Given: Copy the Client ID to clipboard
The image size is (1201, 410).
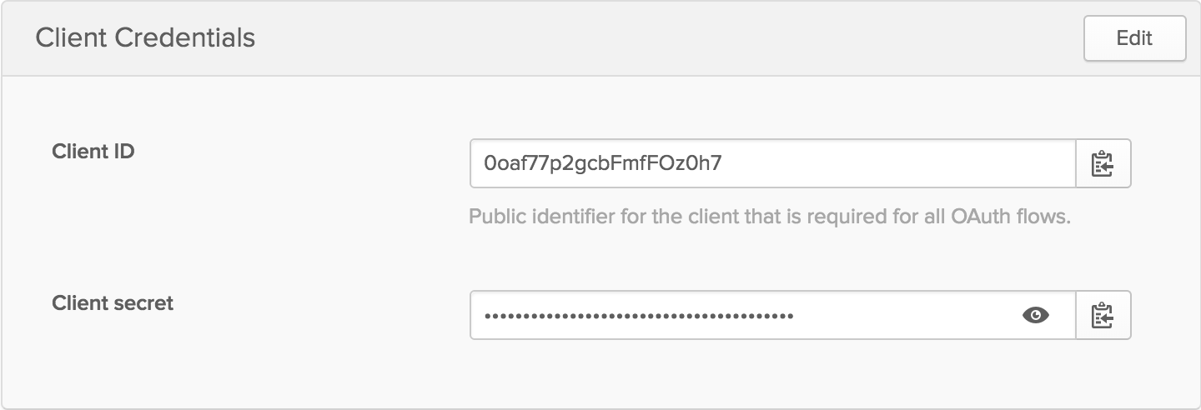Looking at the screenshot, I should 1103,163.
